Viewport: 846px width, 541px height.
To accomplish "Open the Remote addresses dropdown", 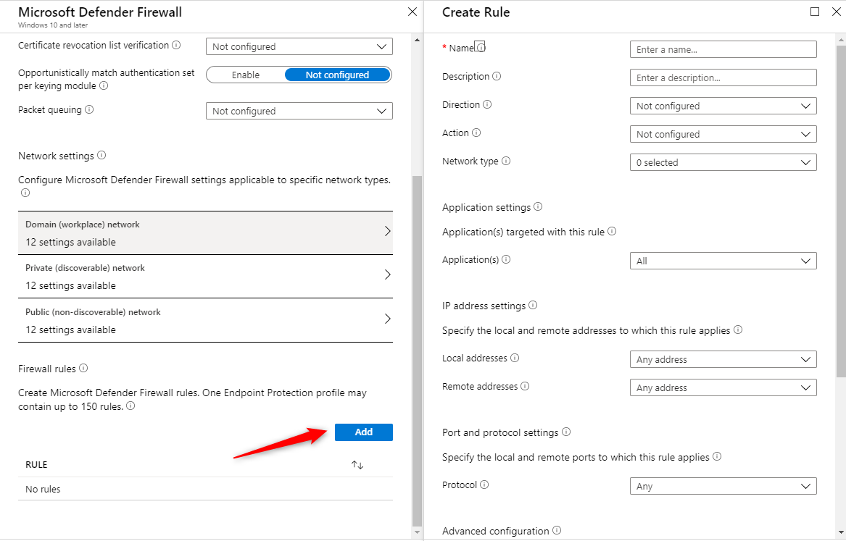I will (x=723, y=387).
